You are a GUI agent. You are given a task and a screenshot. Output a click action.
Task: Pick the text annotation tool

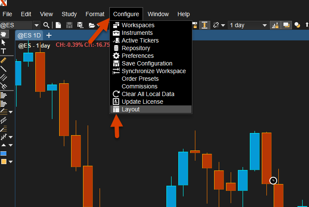click(x=4, y=51)
